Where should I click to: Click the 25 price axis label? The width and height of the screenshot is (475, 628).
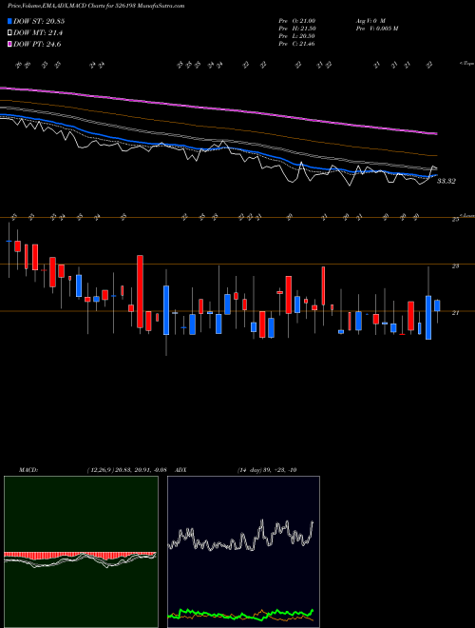point(455,220)
